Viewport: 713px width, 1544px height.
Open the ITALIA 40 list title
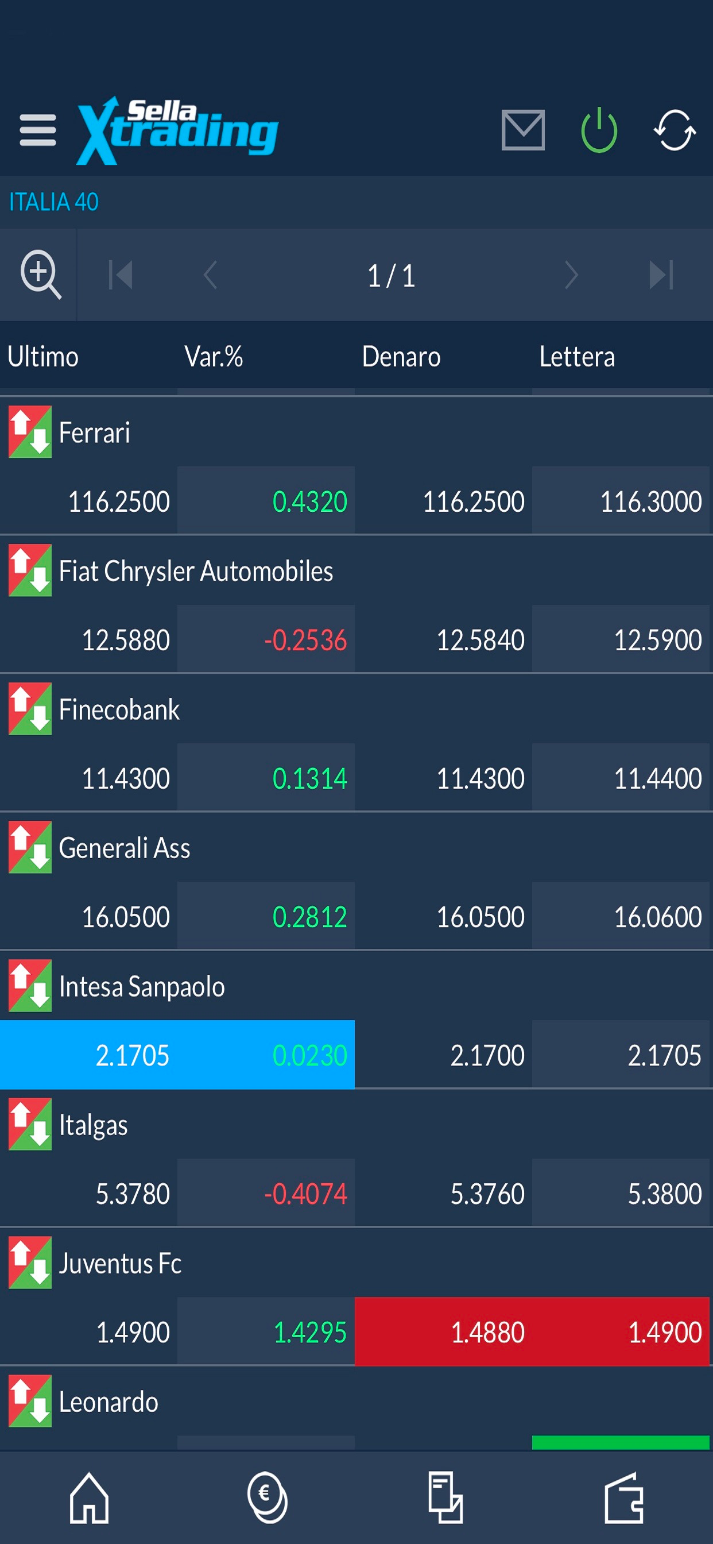point(54,202)
